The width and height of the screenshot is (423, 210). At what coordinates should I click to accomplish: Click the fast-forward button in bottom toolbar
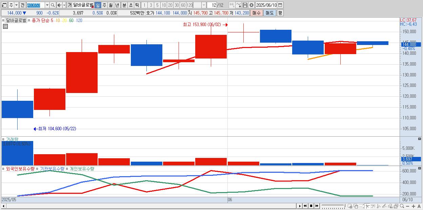coord(317,206)
